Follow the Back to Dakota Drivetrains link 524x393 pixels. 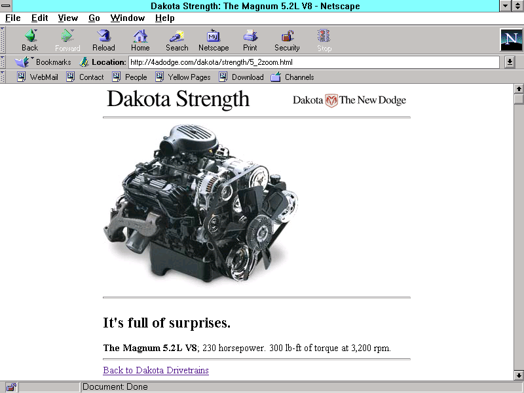point(156,370)
